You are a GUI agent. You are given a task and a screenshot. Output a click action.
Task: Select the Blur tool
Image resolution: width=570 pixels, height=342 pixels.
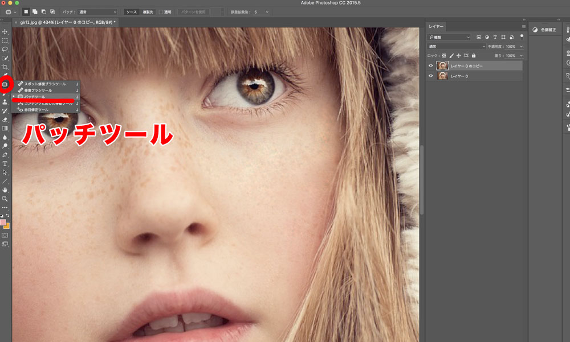[5, 137]
